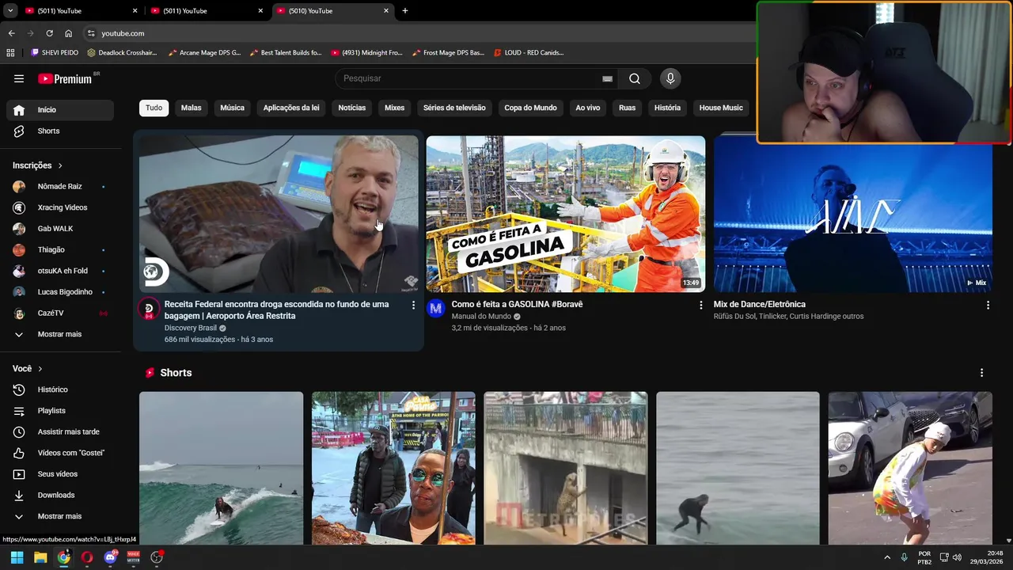Viewport: 1013px width, 570px height.
Task: Open the Mini car dancer Short
Action: pos(910,468)
